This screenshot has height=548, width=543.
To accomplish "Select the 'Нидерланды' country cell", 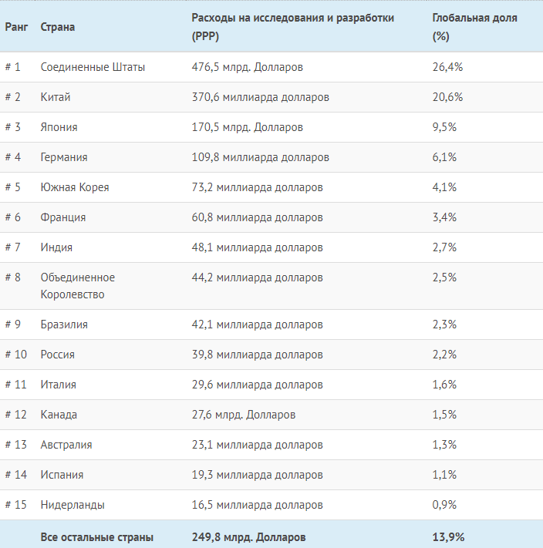I will coord(73,505).
